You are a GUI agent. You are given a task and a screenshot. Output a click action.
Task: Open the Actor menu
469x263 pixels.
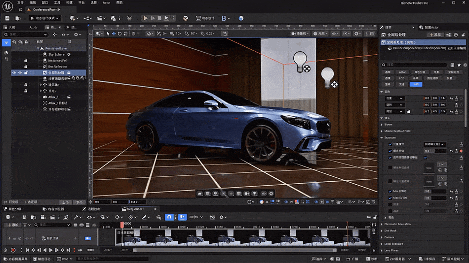[x=107, y=2]
